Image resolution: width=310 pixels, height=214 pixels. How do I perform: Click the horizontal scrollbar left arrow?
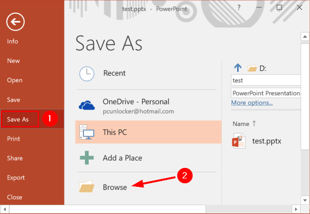(5, 209)
